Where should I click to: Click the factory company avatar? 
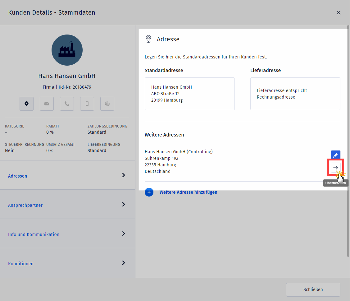pyautogui.click(x=67, y=50)
